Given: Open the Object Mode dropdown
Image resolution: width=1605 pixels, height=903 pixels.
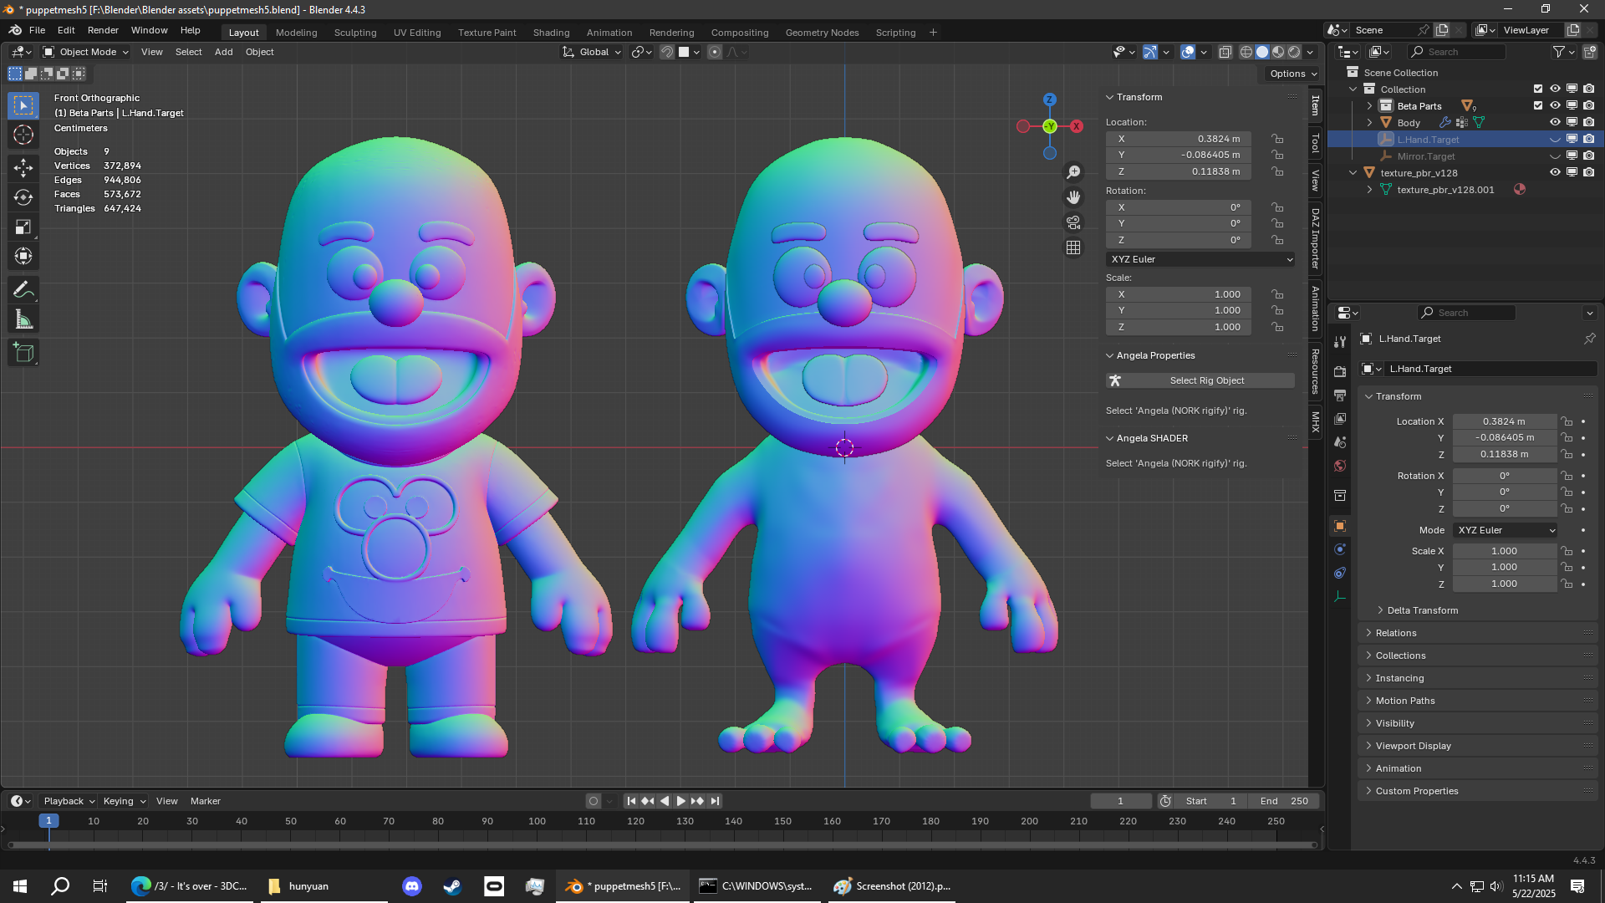Looking at the screenshot, I should [86, 52].
